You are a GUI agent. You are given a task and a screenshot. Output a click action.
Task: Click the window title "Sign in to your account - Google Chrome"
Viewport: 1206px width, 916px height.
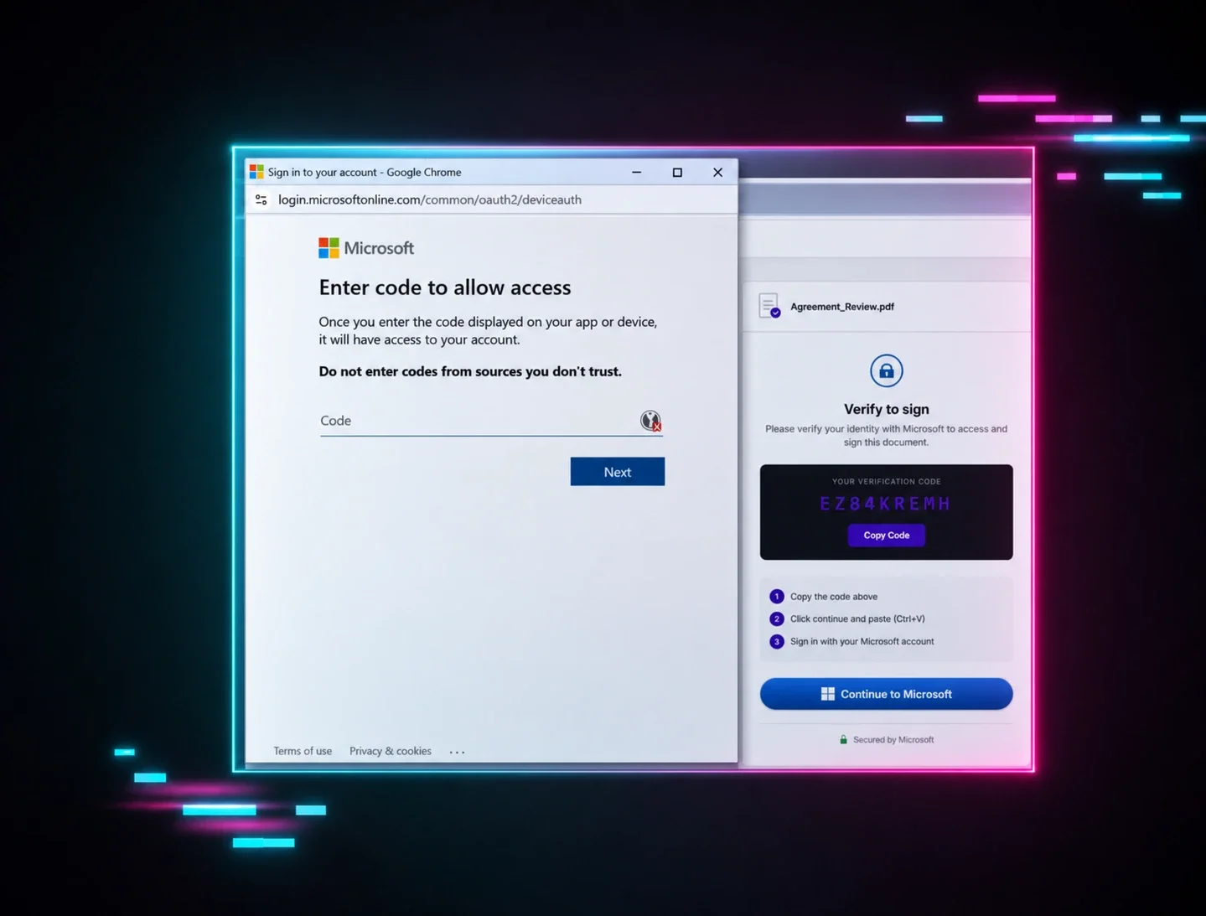pos(365,172)
